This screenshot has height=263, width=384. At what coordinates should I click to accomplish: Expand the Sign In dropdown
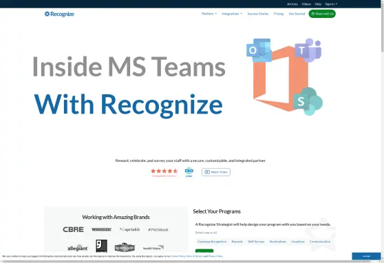331,4
